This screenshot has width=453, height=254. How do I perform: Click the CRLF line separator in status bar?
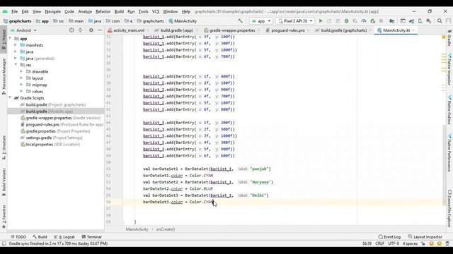[379, 243]
